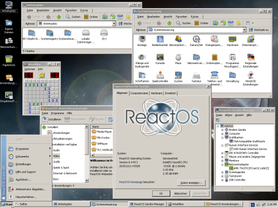Click the Start button

click(7, 204)
